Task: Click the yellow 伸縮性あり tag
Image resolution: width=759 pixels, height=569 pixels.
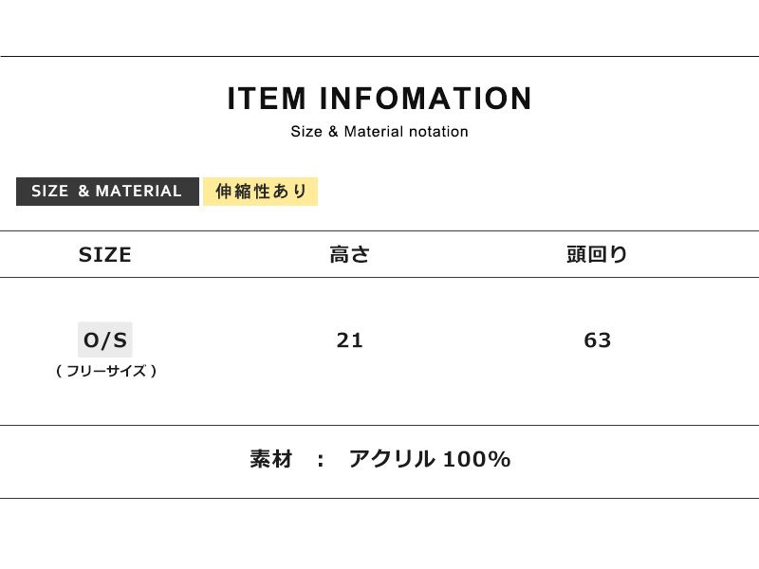Action: click(x=261, y=192)
